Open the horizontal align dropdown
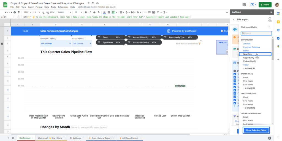Image resolution: width=282 pixels, height=141 pixels. tap(122, 12)
